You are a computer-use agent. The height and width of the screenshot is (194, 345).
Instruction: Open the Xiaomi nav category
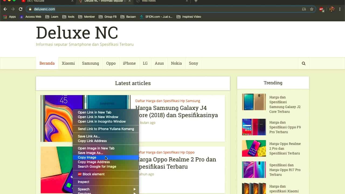(68, 63)
